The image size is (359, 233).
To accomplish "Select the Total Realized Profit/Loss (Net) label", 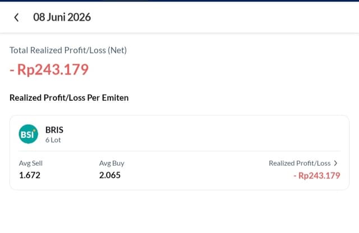I will click(68, 50).
